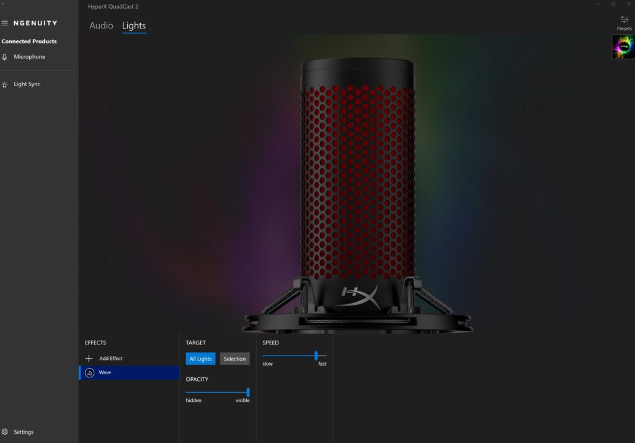
Task: Click the back arrow in title bar
Action: (x=4, y=4)
